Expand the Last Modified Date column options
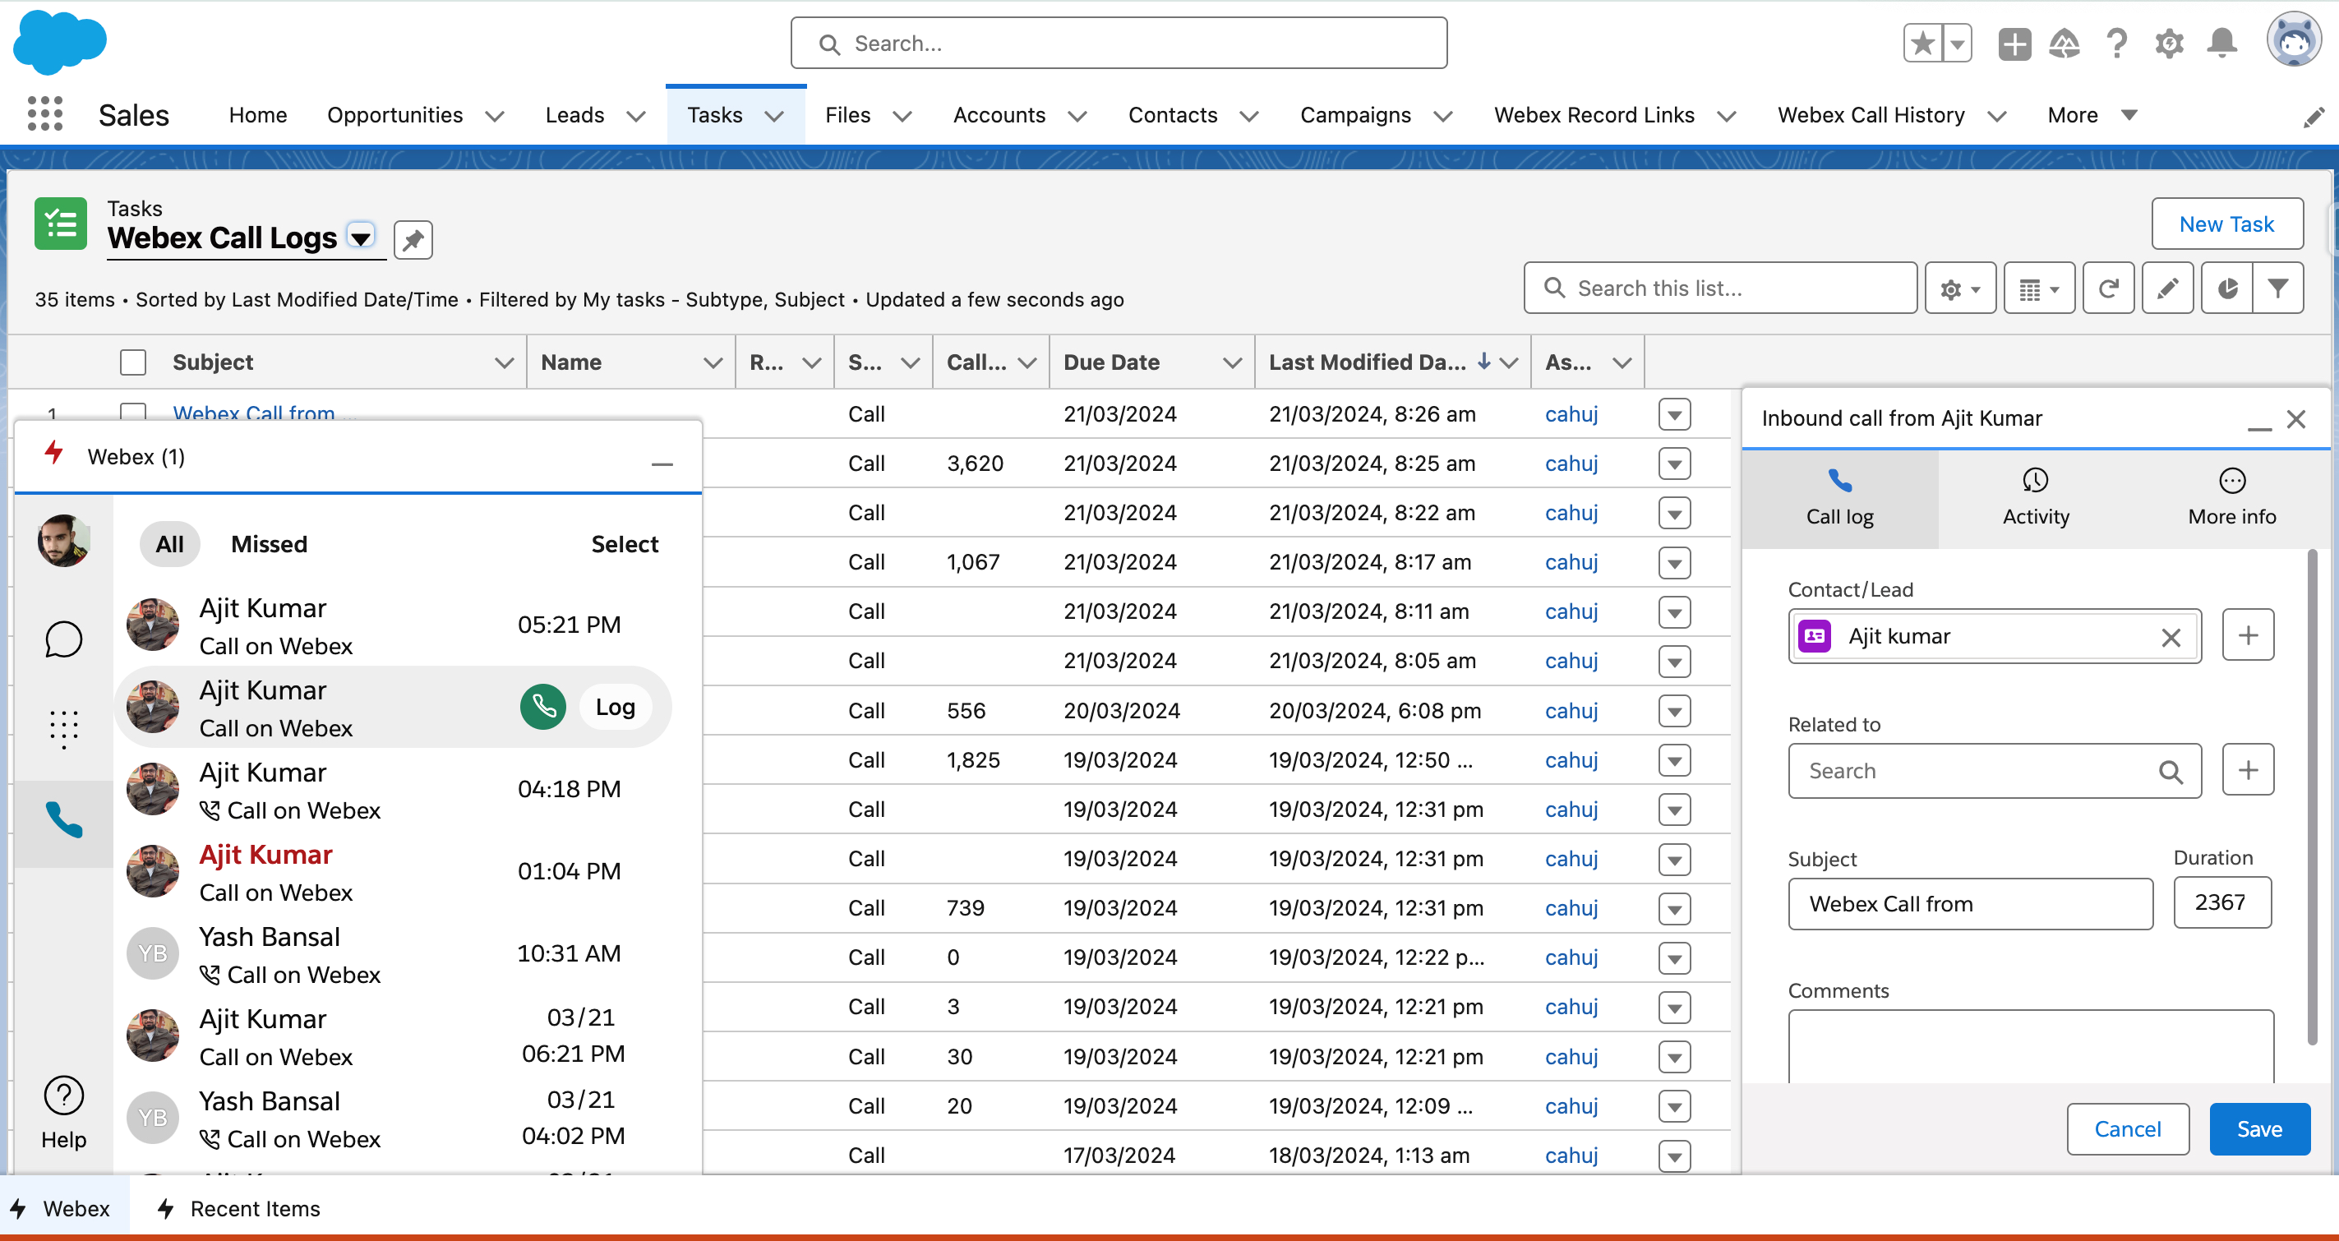The image size is (2339, 1241). pyautogui.click(x=1513, y=362)
